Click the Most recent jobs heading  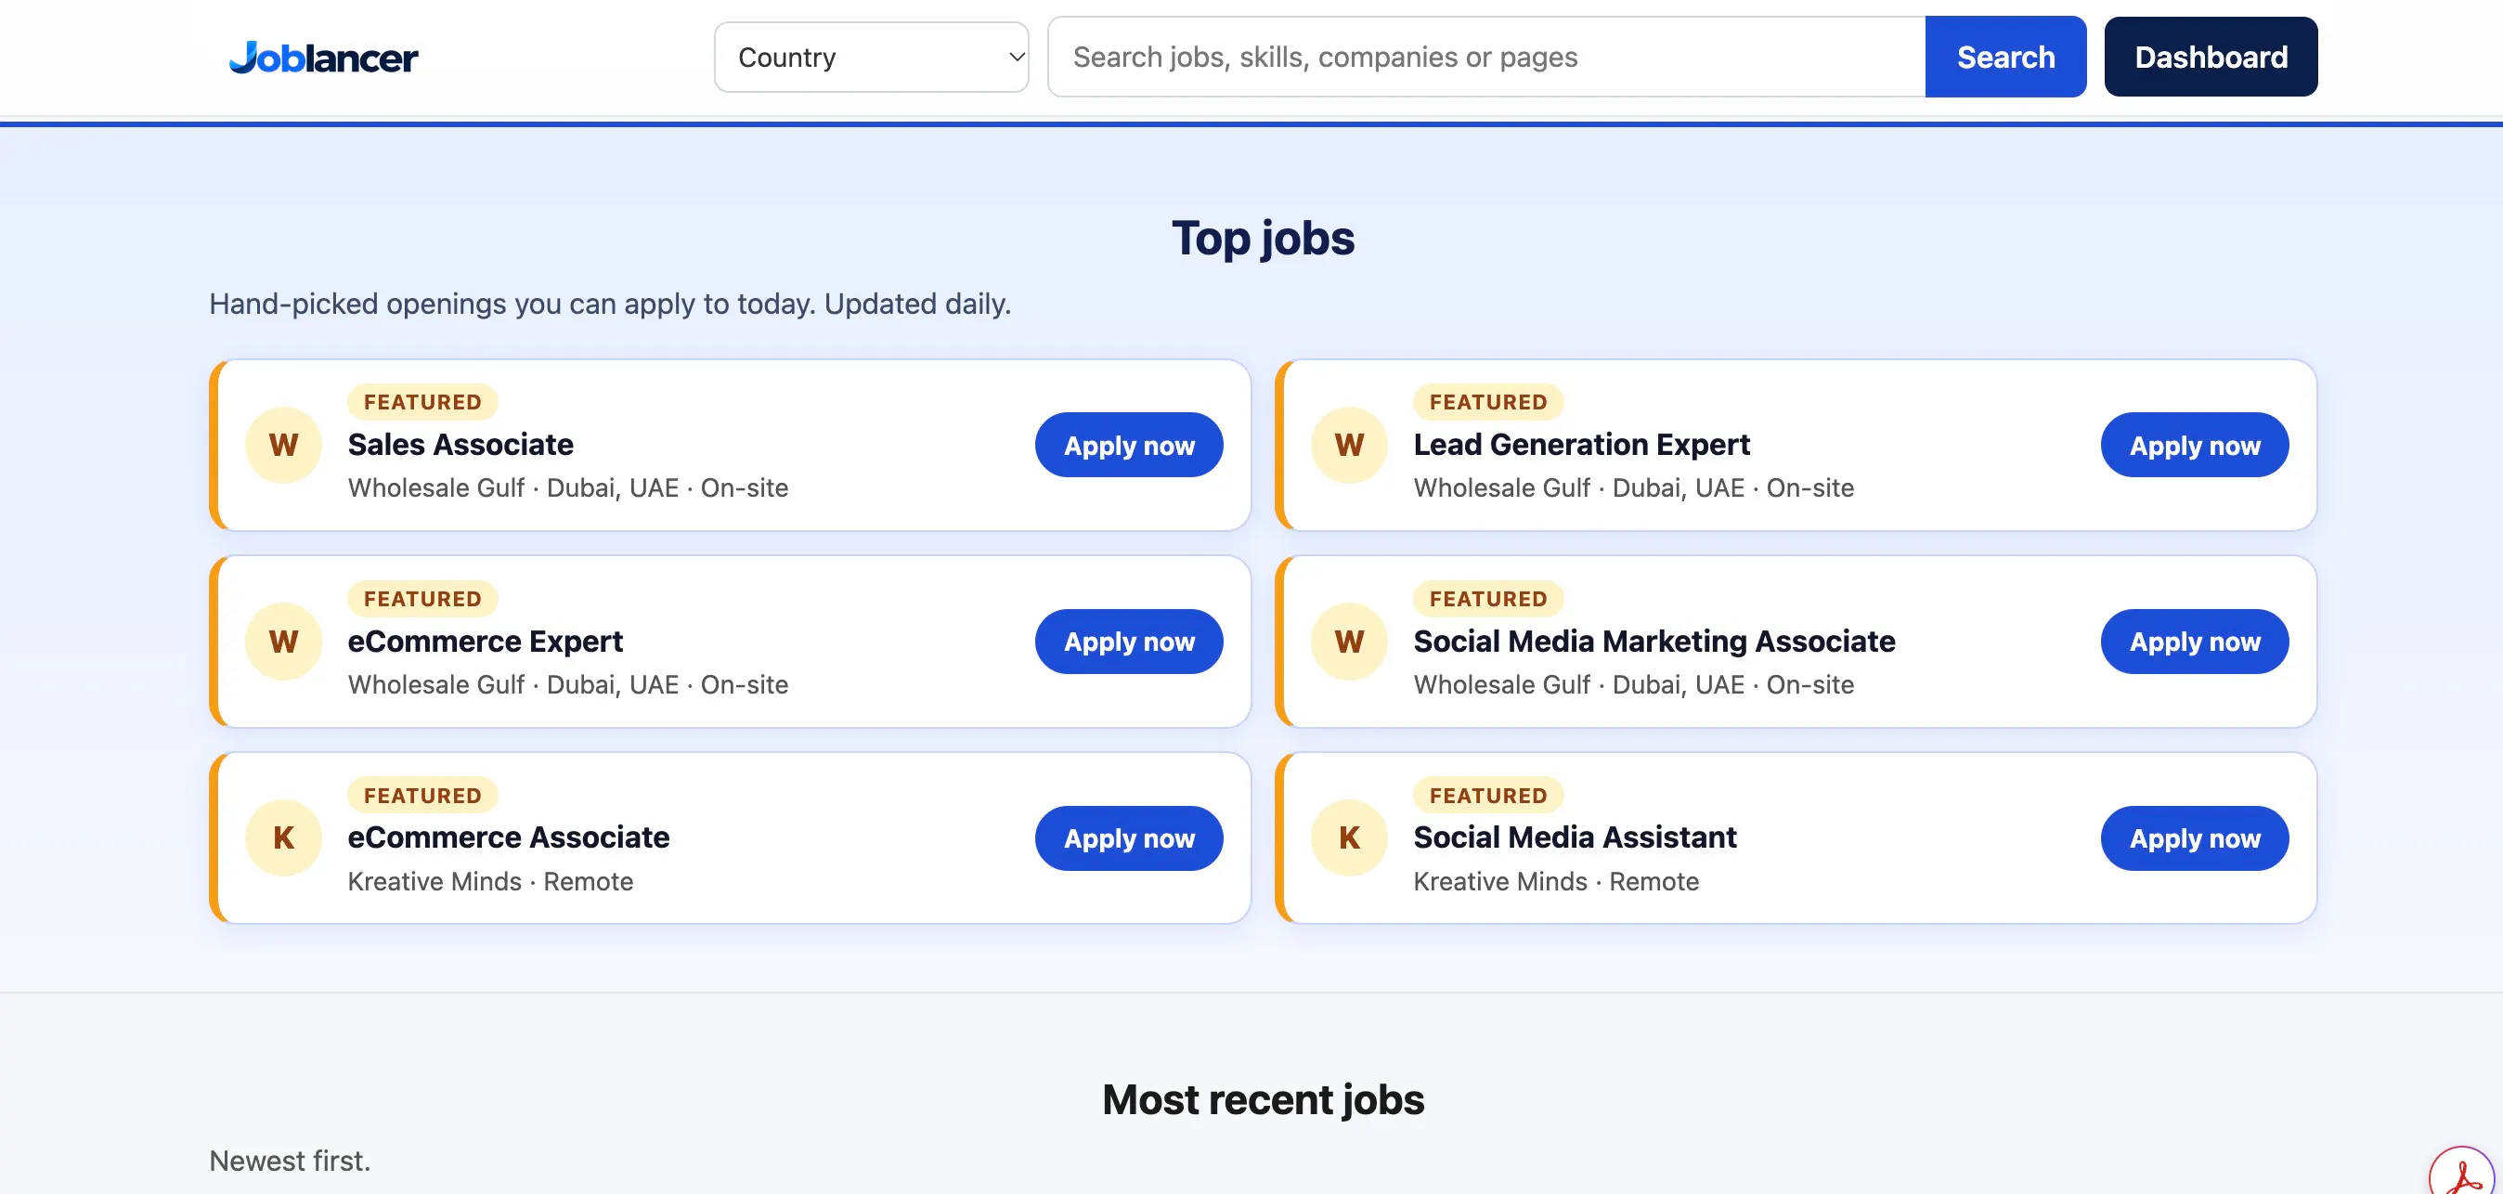[1263, 1100]
